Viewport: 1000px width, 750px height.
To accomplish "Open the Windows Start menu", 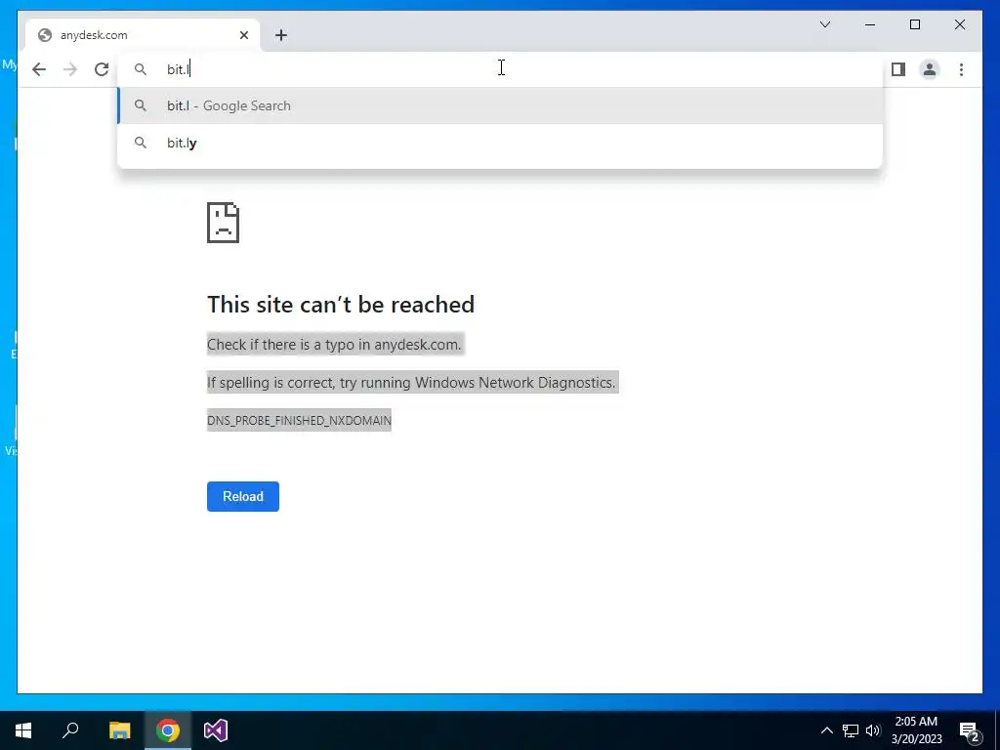I will point(23,730).
